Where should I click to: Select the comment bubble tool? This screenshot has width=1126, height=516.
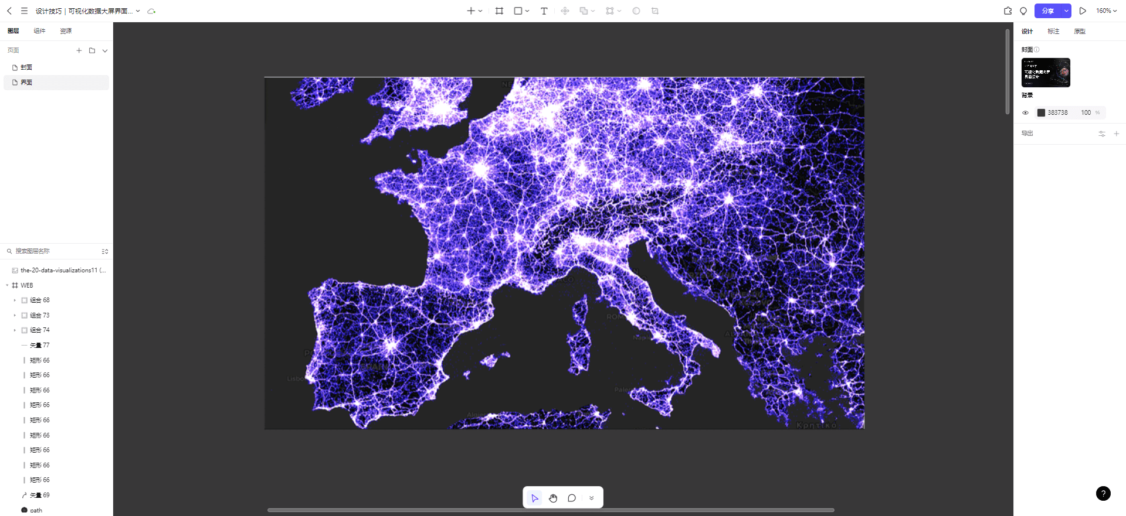pyautogui.click(x=572, y=498)
